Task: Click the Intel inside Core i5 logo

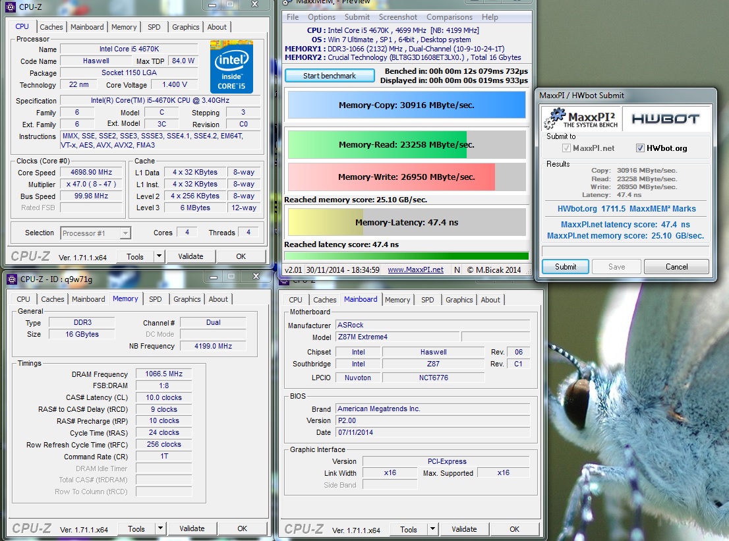Action: 231,67
